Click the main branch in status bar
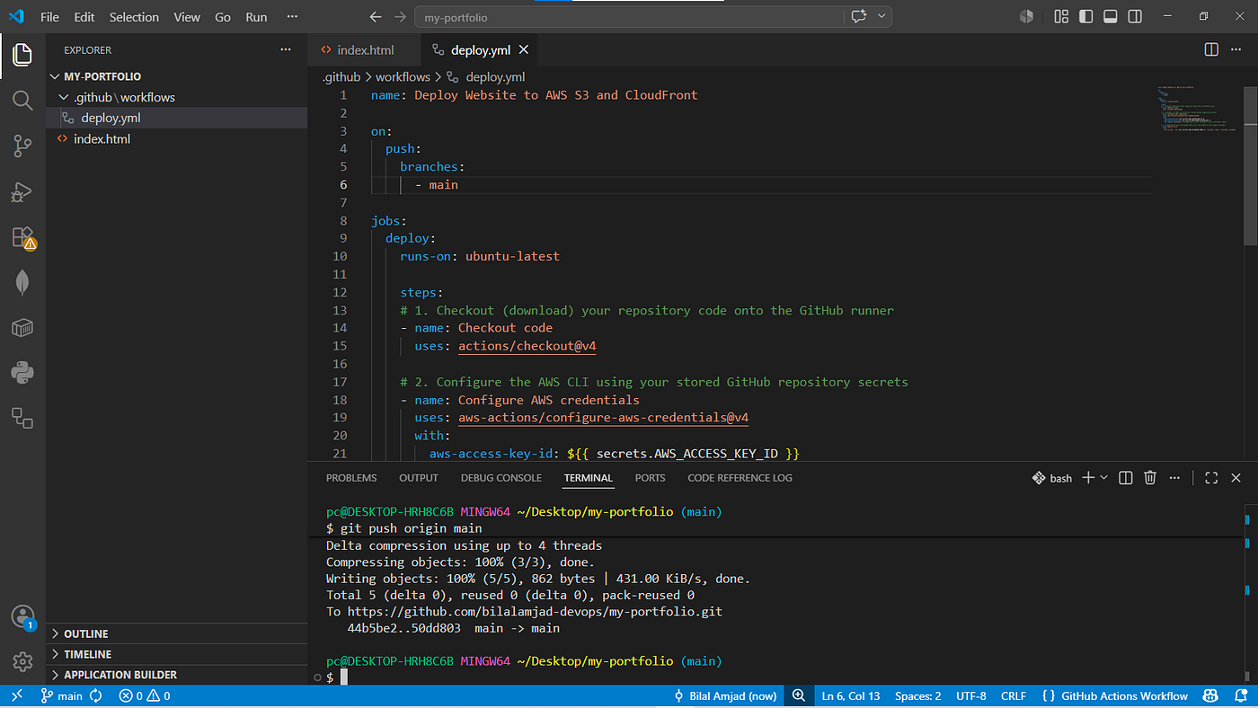The height and width of the screenshot is (708, 1258). pyautogui.click(x=62, y=695)
